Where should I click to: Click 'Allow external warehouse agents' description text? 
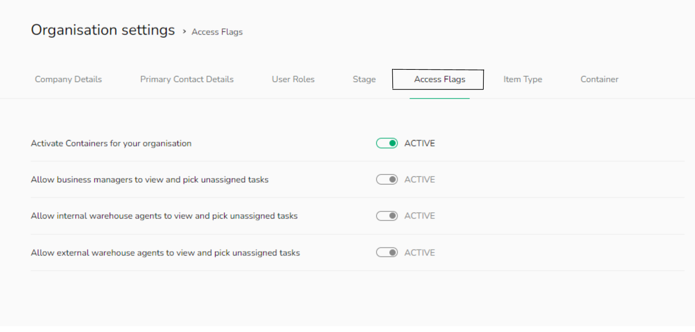[x=165, y=253]
